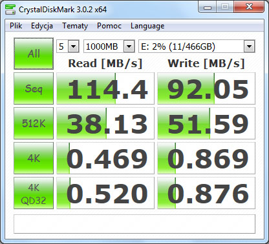Start the 512K test
The width and height of the screenshot is (269, 244).
tap(34, 123)
